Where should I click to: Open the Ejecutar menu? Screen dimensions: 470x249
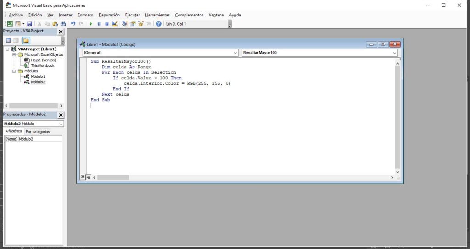point(132,15)
